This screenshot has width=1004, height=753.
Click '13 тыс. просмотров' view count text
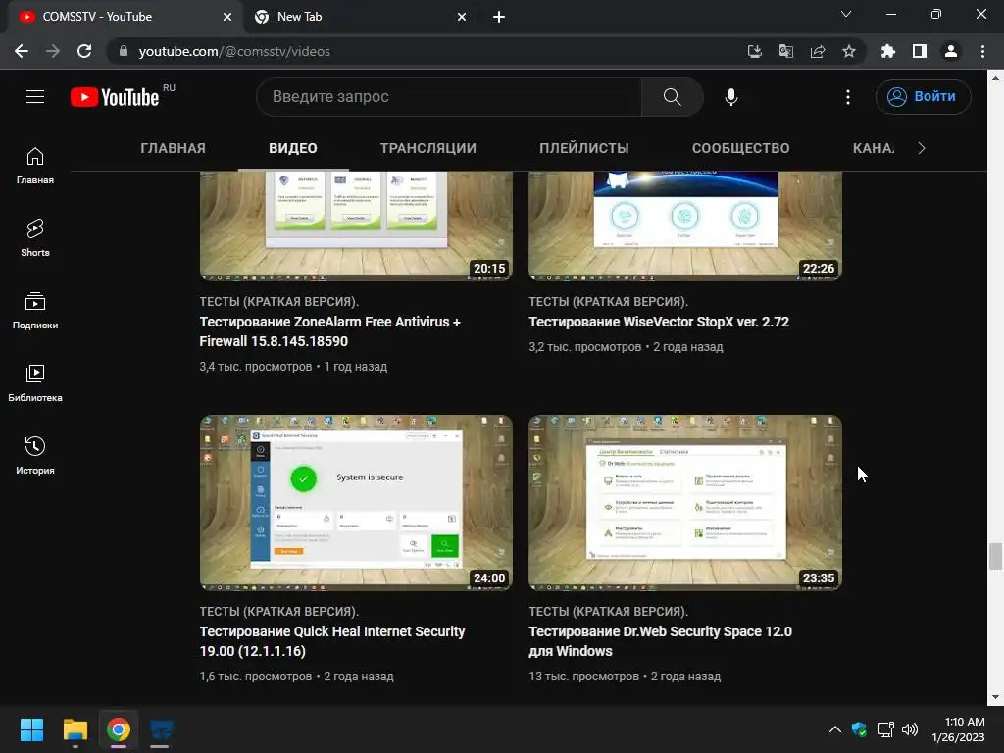pyautogui.click(x=584, y=677)
